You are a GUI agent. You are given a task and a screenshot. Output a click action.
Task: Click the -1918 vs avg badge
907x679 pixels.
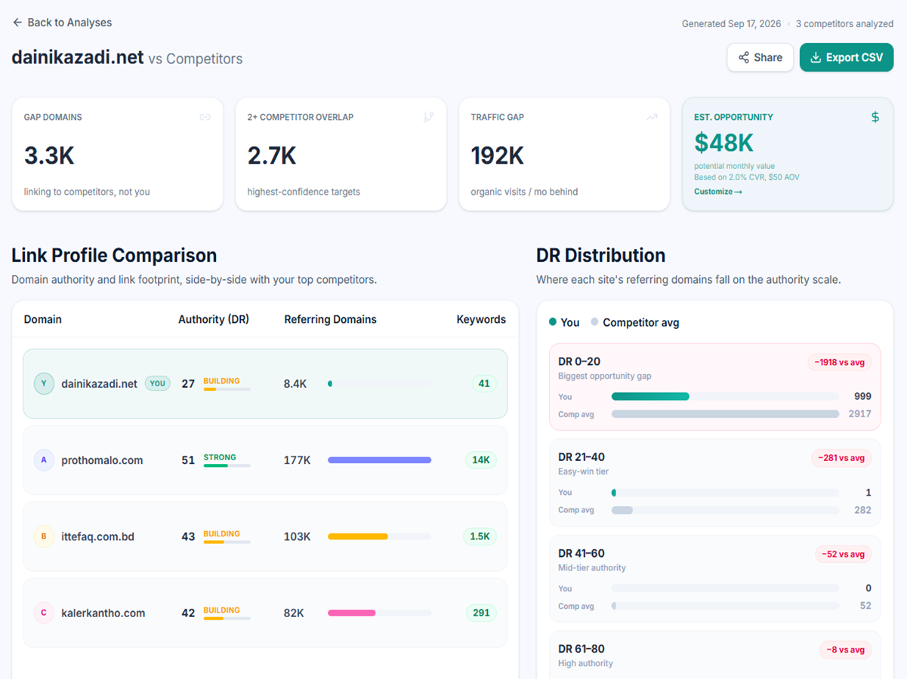coord(839,362)
